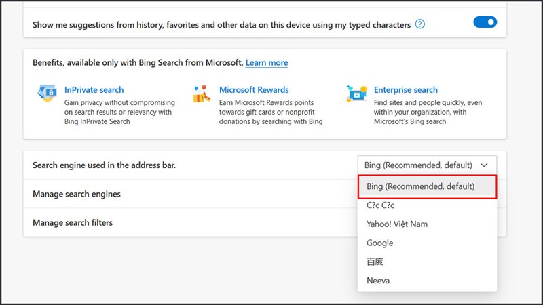Choose Neeva from the dropdown list
The image size is (543, 305).
(378, 280)
